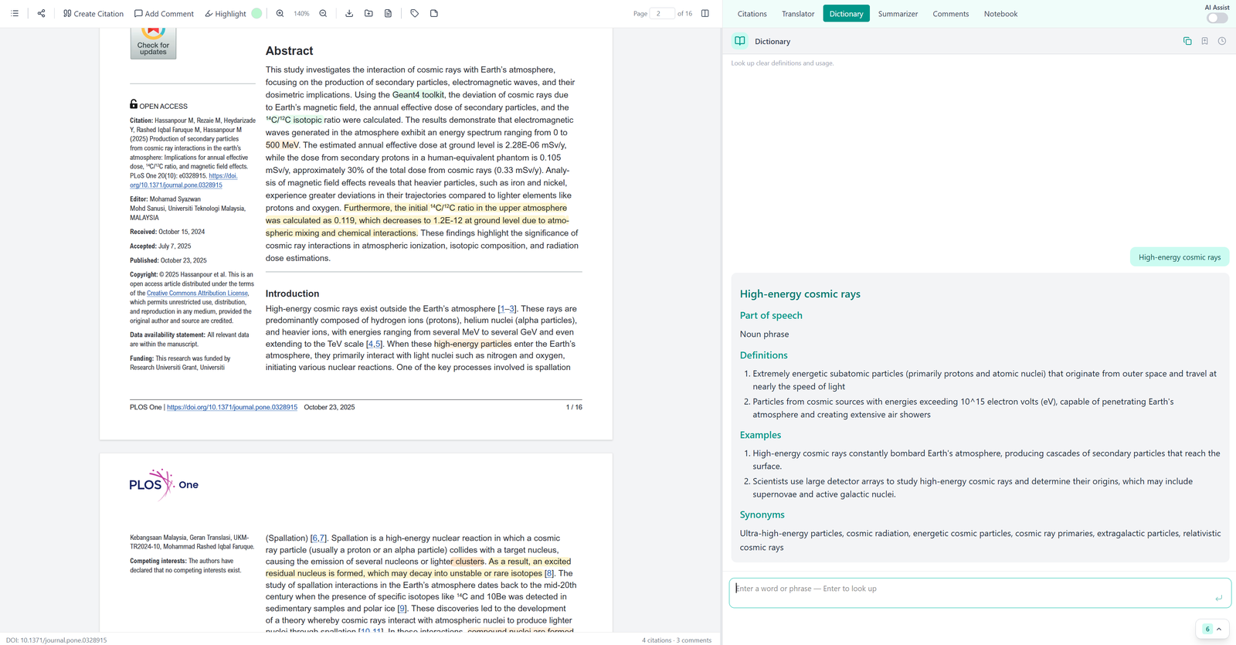Click the PLOS One logo on page two

tap(164, 484)
